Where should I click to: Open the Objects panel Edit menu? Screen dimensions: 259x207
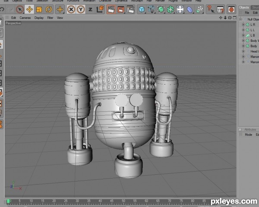coord(255,13)
